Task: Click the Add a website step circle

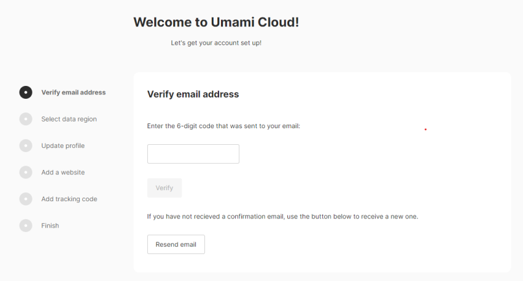Action: tap(26, 172)
